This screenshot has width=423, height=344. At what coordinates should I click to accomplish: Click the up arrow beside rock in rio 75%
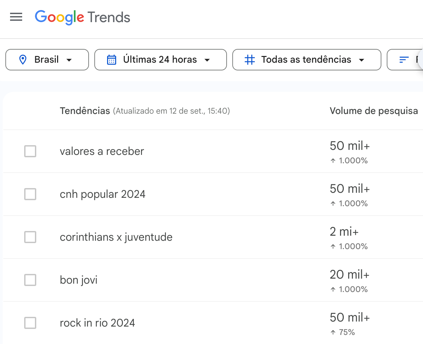(333, 332)
